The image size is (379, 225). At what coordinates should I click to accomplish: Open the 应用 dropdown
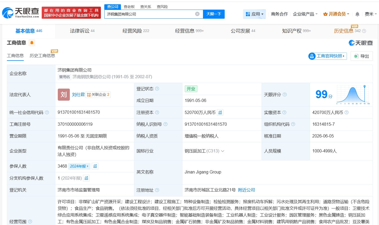pos(254,14)
